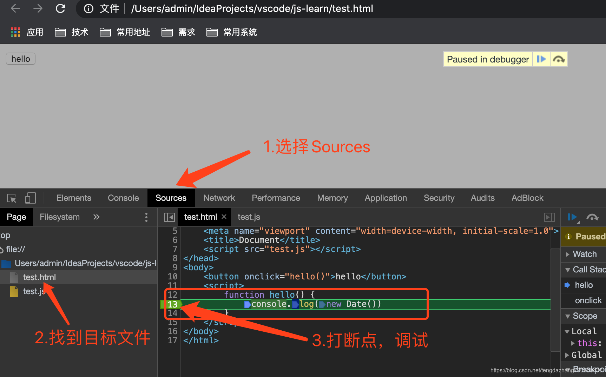Open the Security panel
The width and height of the screenshot is (606, 377).
coord(439,198)
